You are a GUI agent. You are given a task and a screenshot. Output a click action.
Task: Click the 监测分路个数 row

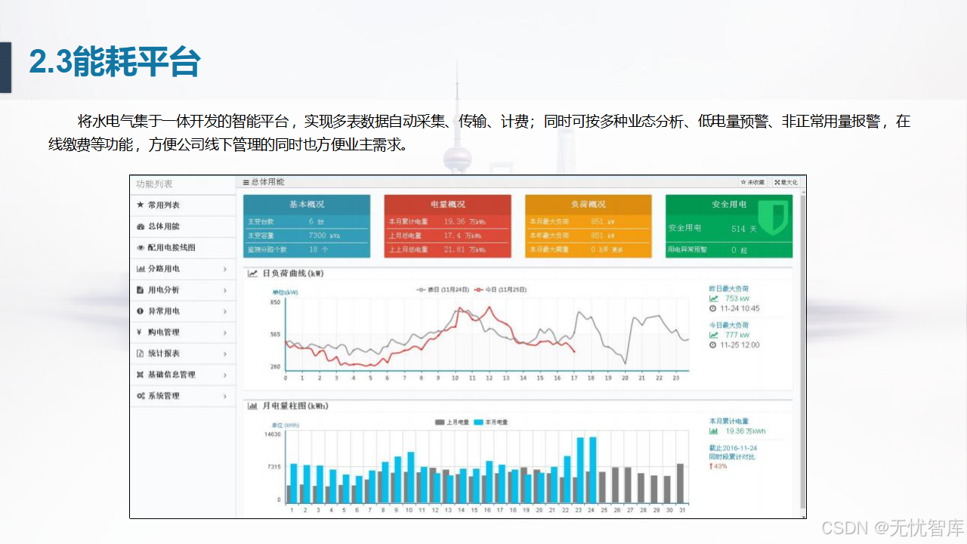307,249
